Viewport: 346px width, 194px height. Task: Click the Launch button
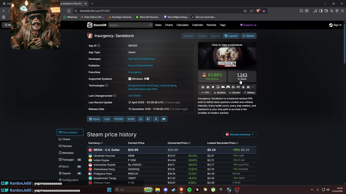231,36
